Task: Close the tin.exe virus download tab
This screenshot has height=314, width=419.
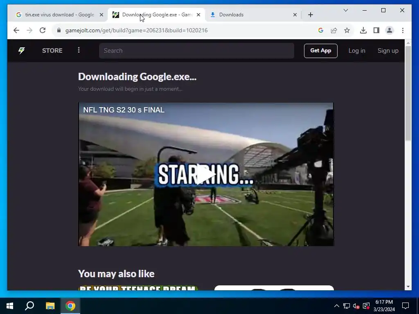Action: click(x=101, y=15)
